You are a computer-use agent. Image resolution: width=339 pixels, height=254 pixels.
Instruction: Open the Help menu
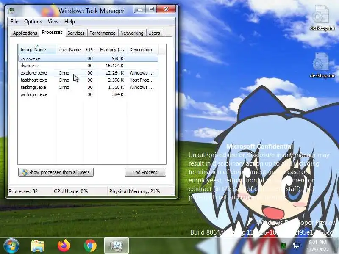69,22
